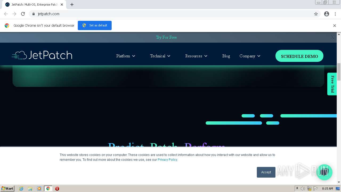
Task: Open the Chrome profile avatar
Action: point(327,14)
